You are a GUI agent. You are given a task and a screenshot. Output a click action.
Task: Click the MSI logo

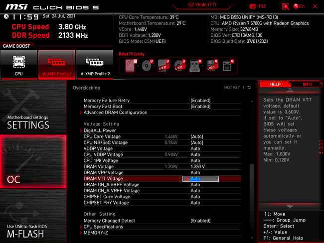pos(16,7)
